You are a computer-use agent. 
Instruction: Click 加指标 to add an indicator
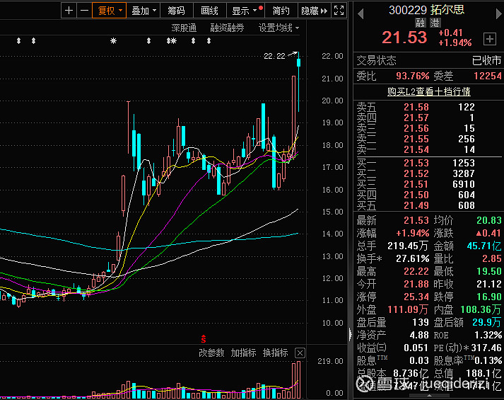pyautogui.click(x=243, y=353)
